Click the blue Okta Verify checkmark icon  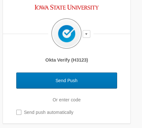[x=67, y=34]
